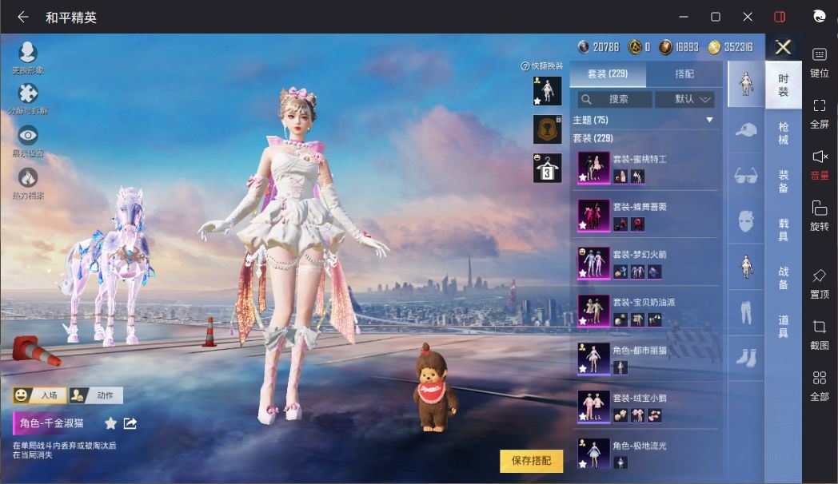Click the 搜索 search field
Viewport: 838px width, 484px height.
614,99
